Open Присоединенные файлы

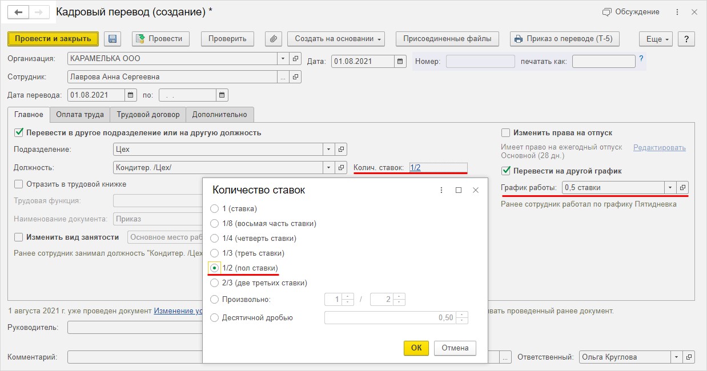point(447,39)
